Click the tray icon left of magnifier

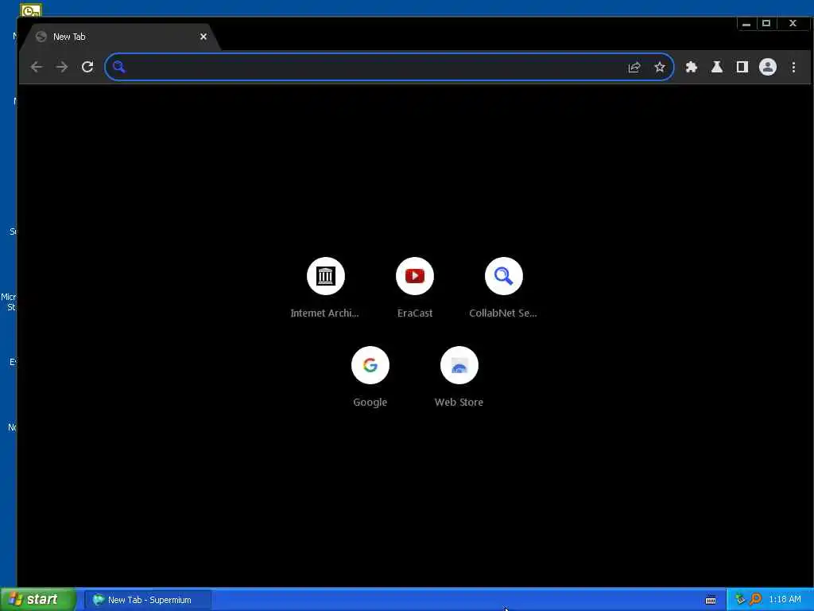click(x=740, y=600)
